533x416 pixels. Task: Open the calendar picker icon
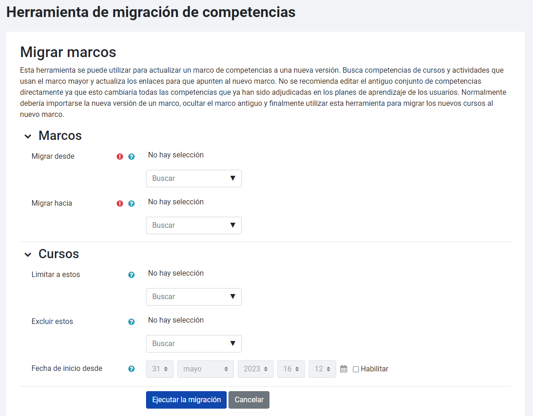click(x=344, y=368)
